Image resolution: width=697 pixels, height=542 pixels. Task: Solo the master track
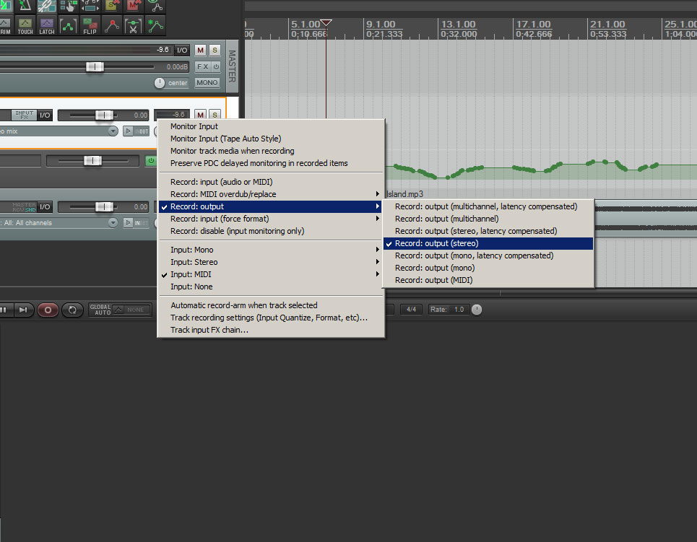(215, 51)
